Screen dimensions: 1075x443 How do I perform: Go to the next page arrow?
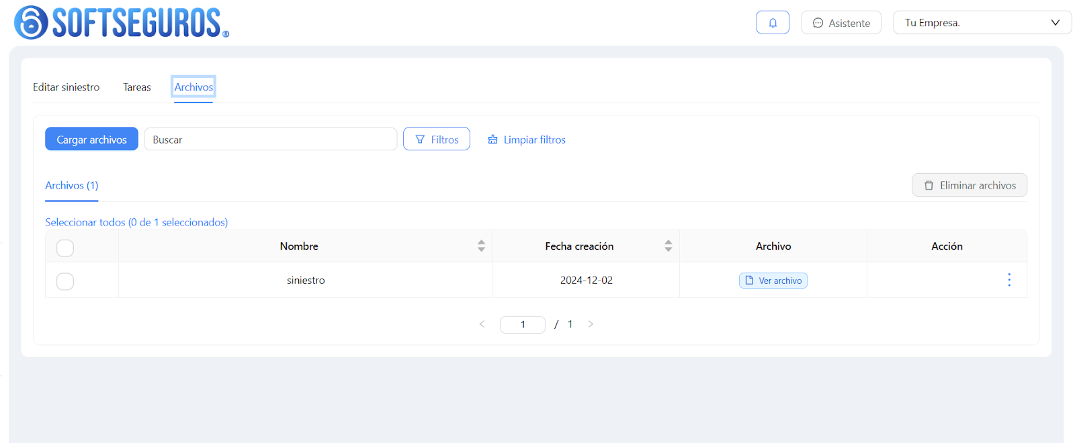tap(591, 324)
